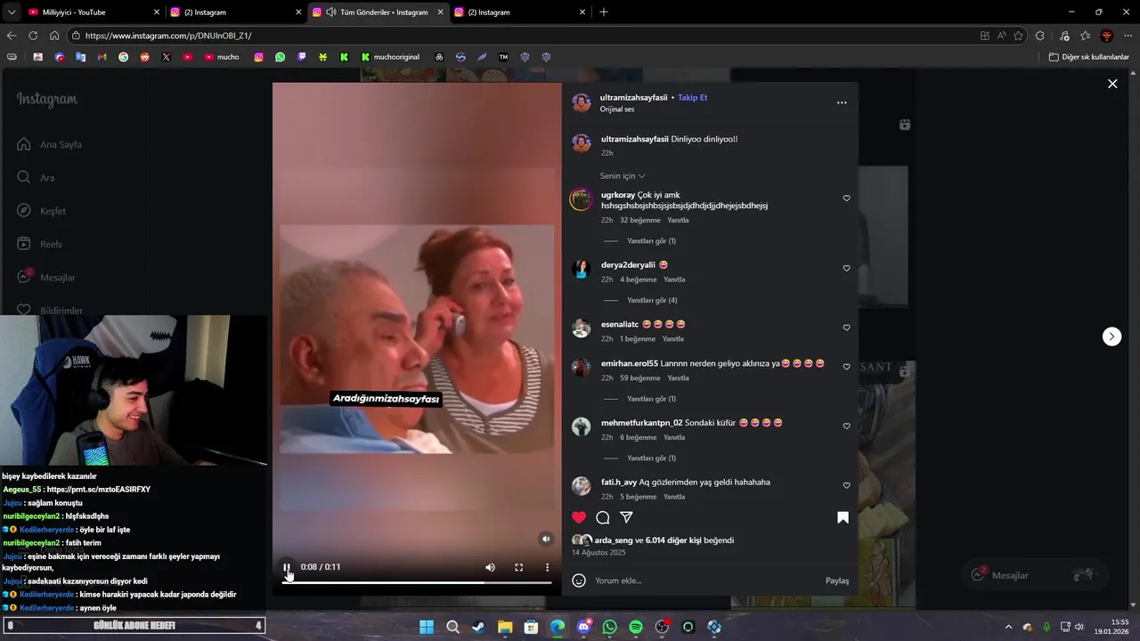Open emoji picker in comment box
The image size is (1140, 641).
pyautogui.click(x=579, y=580)
